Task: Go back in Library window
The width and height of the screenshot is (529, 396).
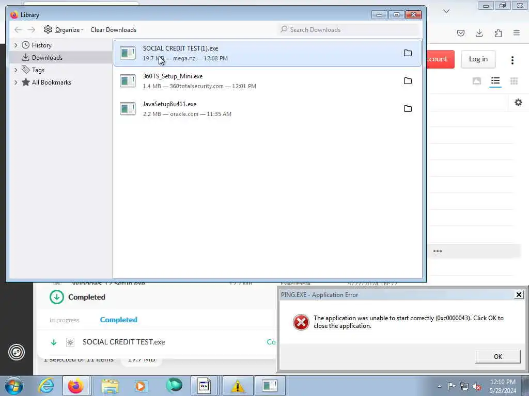Action: (x=18, y=30)
